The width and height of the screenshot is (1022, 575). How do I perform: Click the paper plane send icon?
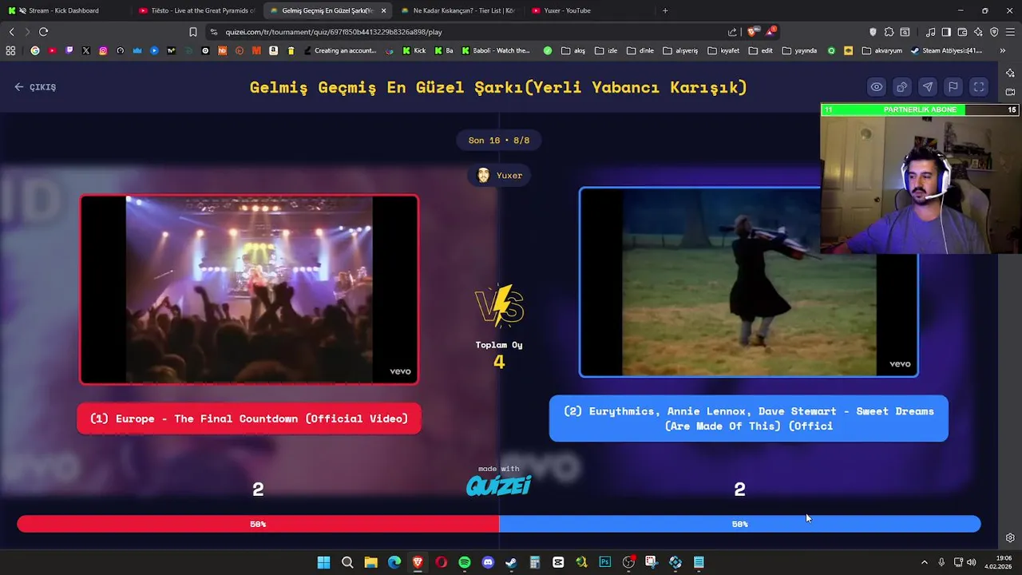pos(928,87)
